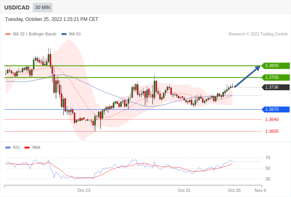This screenshot has height=197, width=291.
Task: Click the Oct 26 date axis label
Action: (x=234, y=191)
